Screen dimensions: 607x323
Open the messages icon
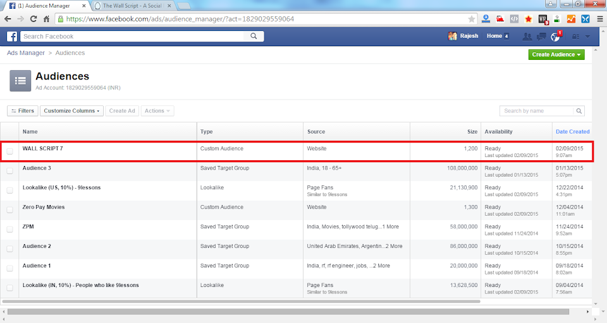coord(541,37)
